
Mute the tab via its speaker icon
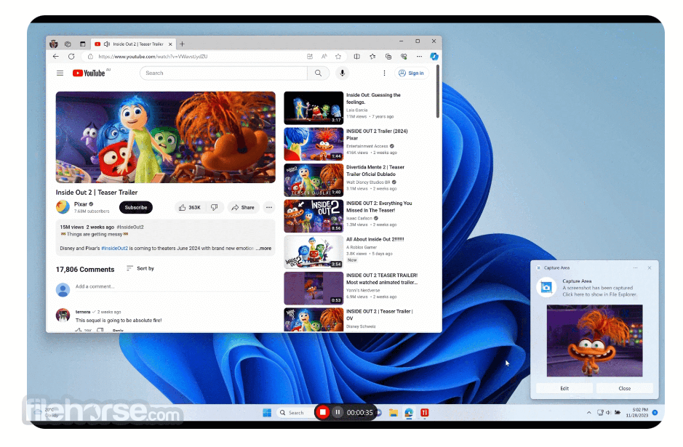(x=107, y=44)
